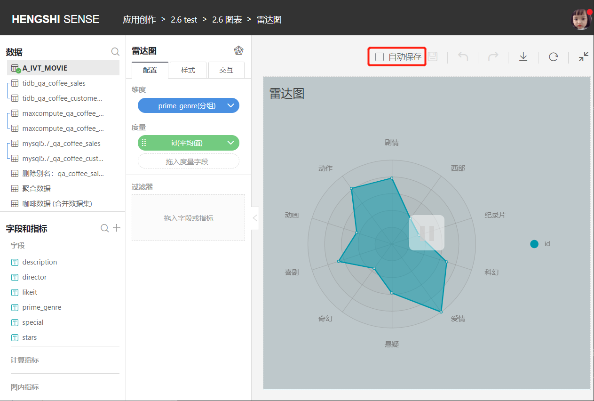Select the 删除别名 dataset row

pos(63,174)
